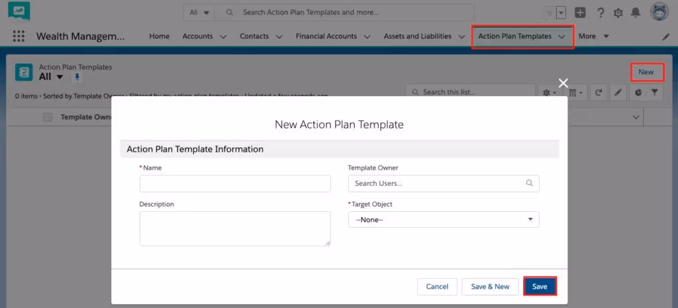Click the inline edit list pencil icon

pos(618,92)
